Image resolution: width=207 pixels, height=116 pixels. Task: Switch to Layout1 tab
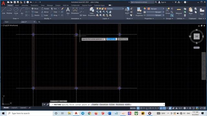[x=14, y=108]
